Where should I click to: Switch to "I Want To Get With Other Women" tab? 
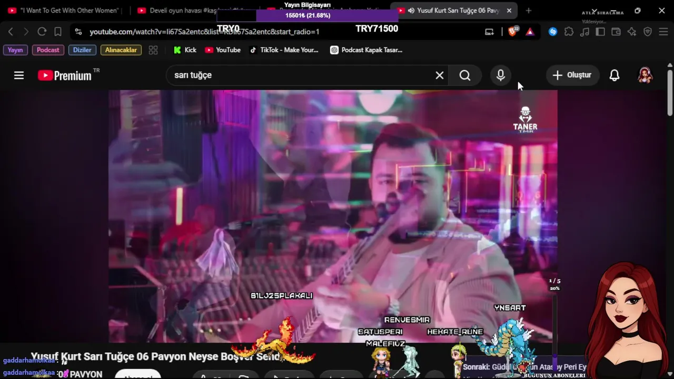coord(64,11)
